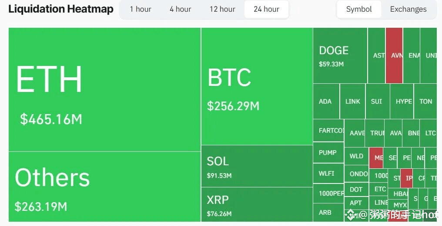Select the Others $263.19M block
Viewport: 442px width, 226px height.
tap(104, 187)
